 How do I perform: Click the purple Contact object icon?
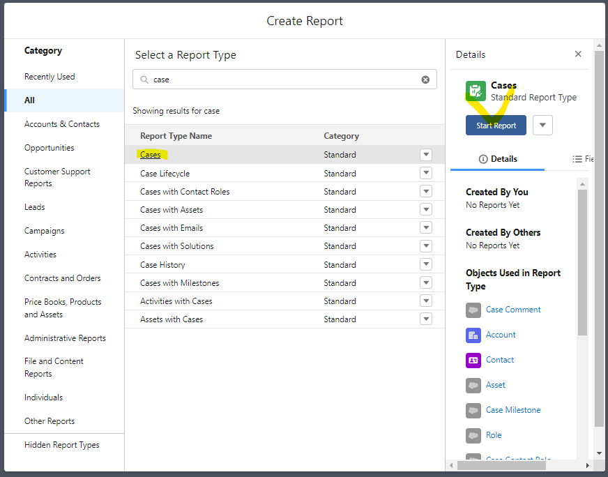[473, 360]
